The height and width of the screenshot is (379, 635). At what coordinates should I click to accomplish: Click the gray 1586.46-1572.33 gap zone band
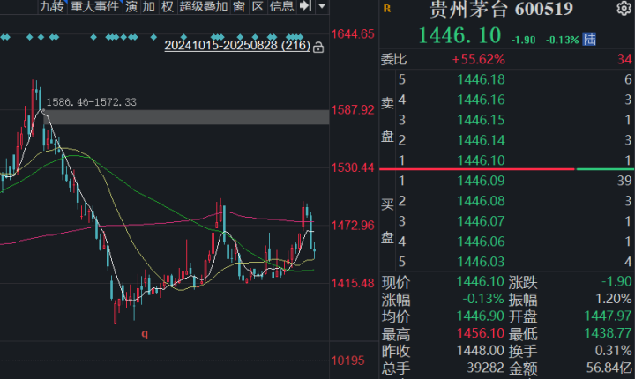coord(186,116)
